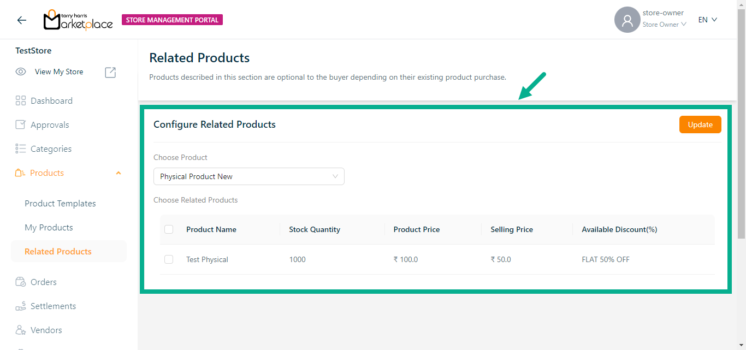The width and height of the screenshot is (746, 350).
Task: Click the Categories list icon
Action: coord(21,149)
